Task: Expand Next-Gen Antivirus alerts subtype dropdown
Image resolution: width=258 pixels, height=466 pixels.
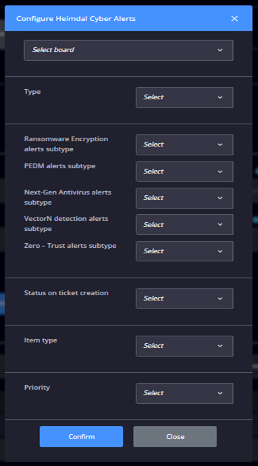Action: 184,198
